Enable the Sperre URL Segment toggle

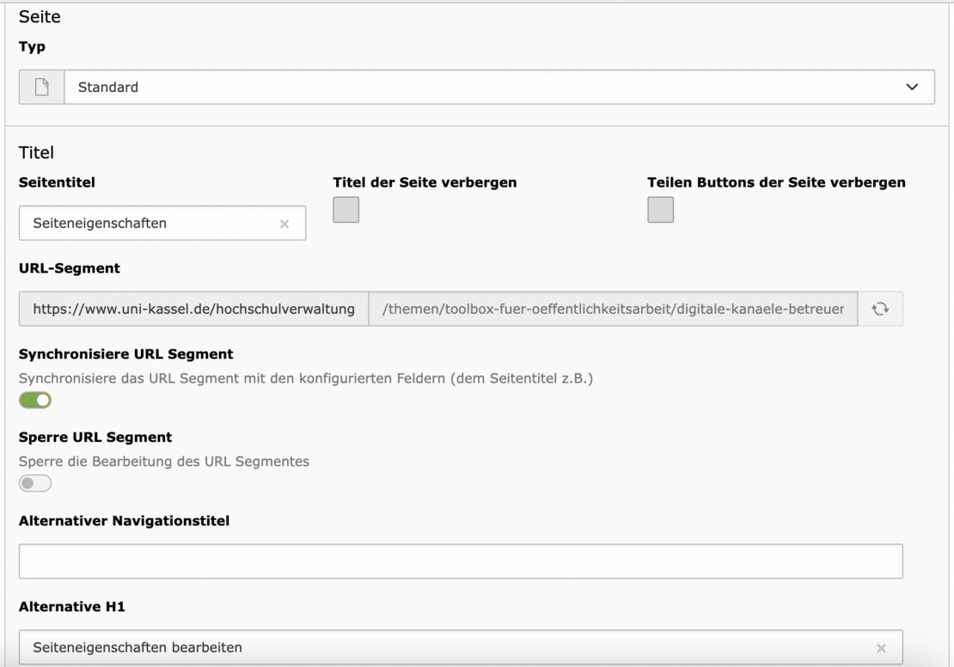(35, 484)
